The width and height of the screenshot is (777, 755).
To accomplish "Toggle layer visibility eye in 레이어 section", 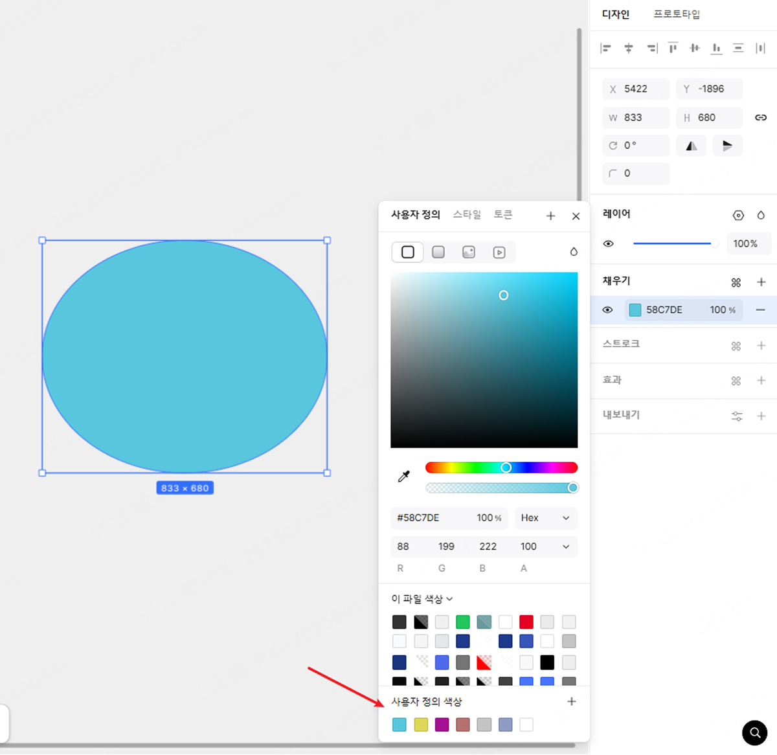I will pyautogui.click(x=608, y=243).
